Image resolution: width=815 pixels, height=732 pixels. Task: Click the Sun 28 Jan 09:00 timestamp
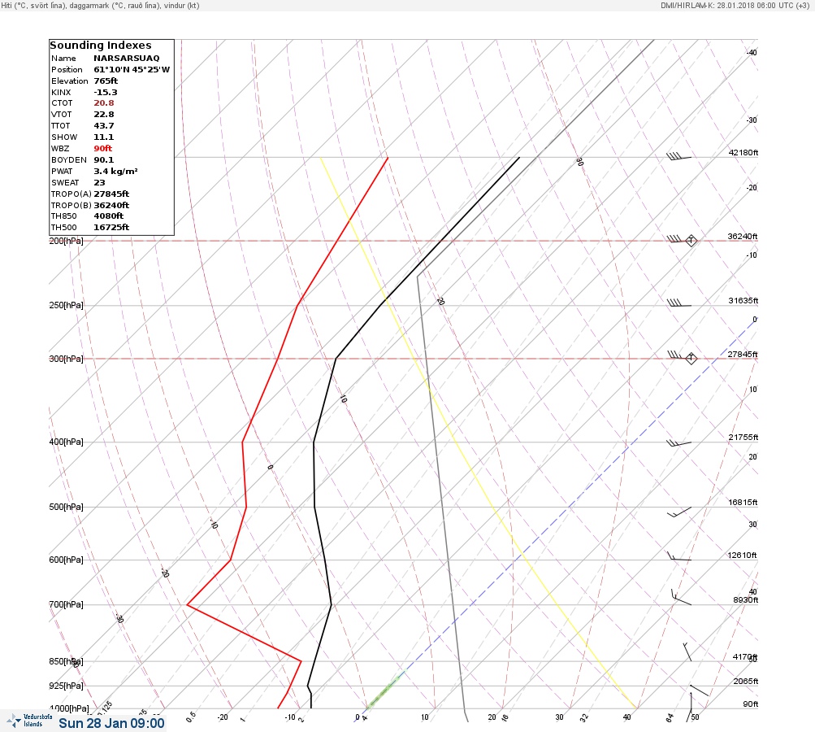[x=111, y=723]
